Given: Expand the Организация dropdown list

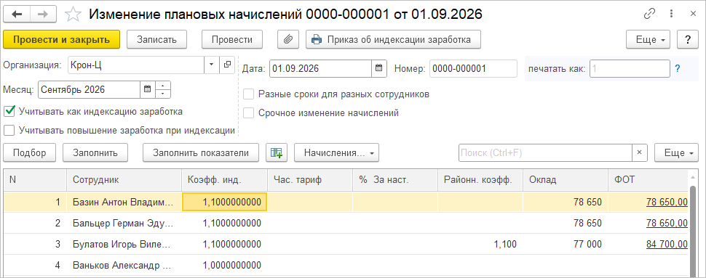Looking at the screenshot, I should 212,65.
